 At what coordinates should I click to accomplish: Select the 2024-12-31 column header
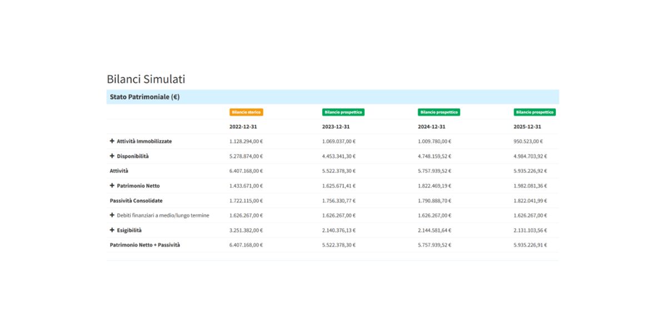(x=431, y=127)
